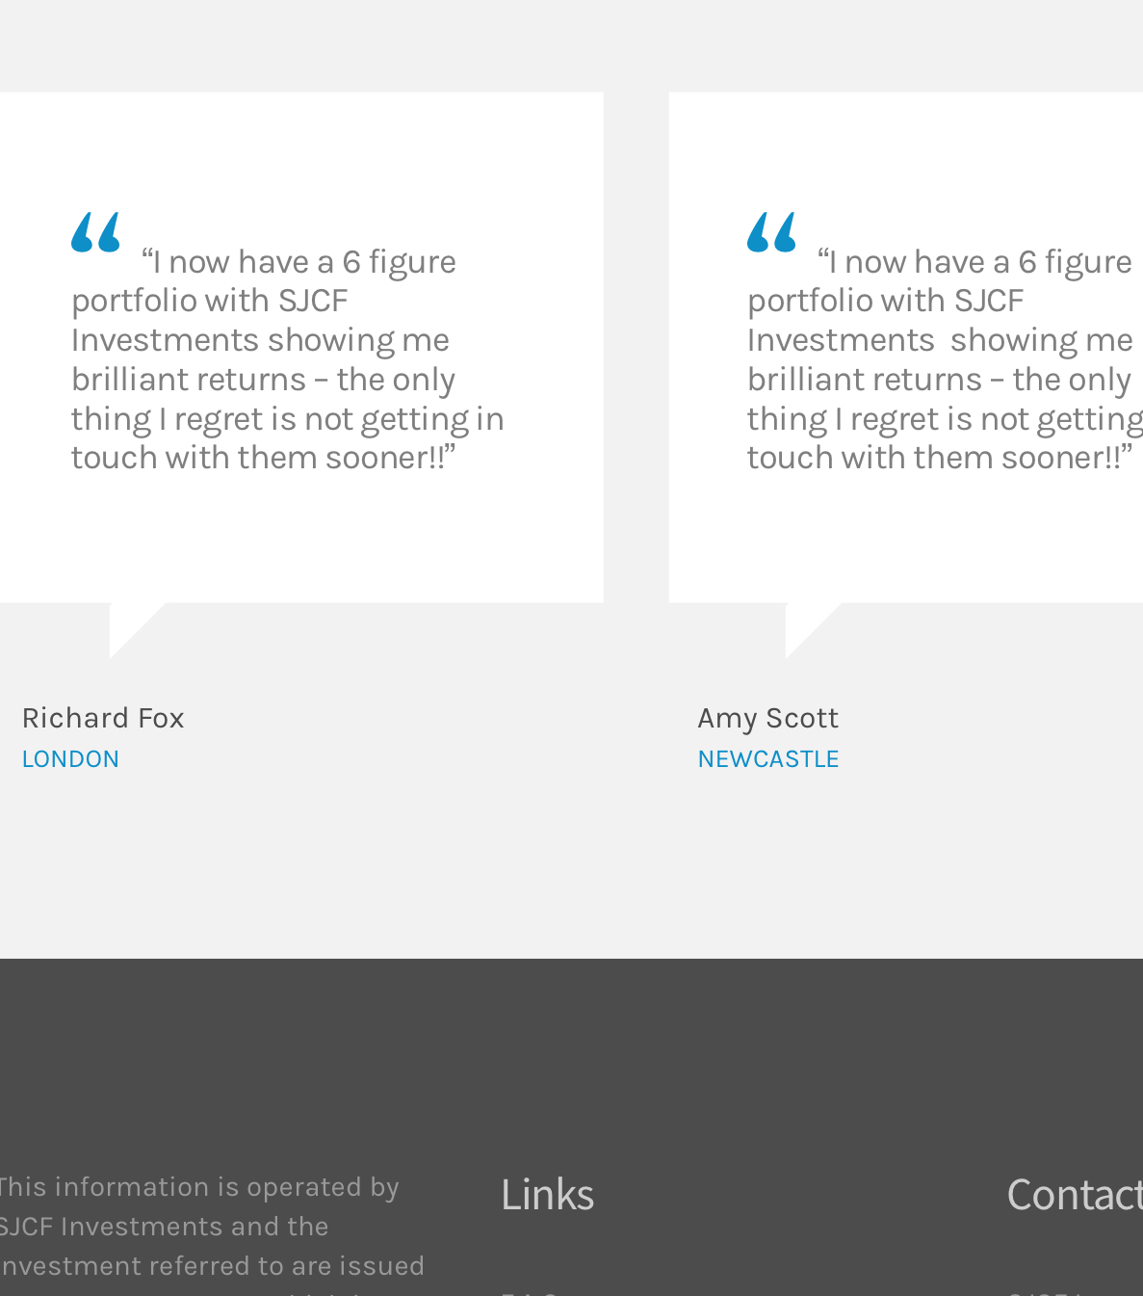
Task: Click the NEWCASTLE location label
Action: [x=768, y=759]
